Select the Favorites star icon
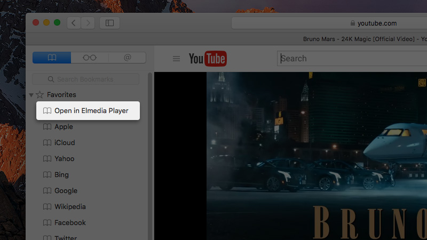The image size is (427, 240). [39, 95]
